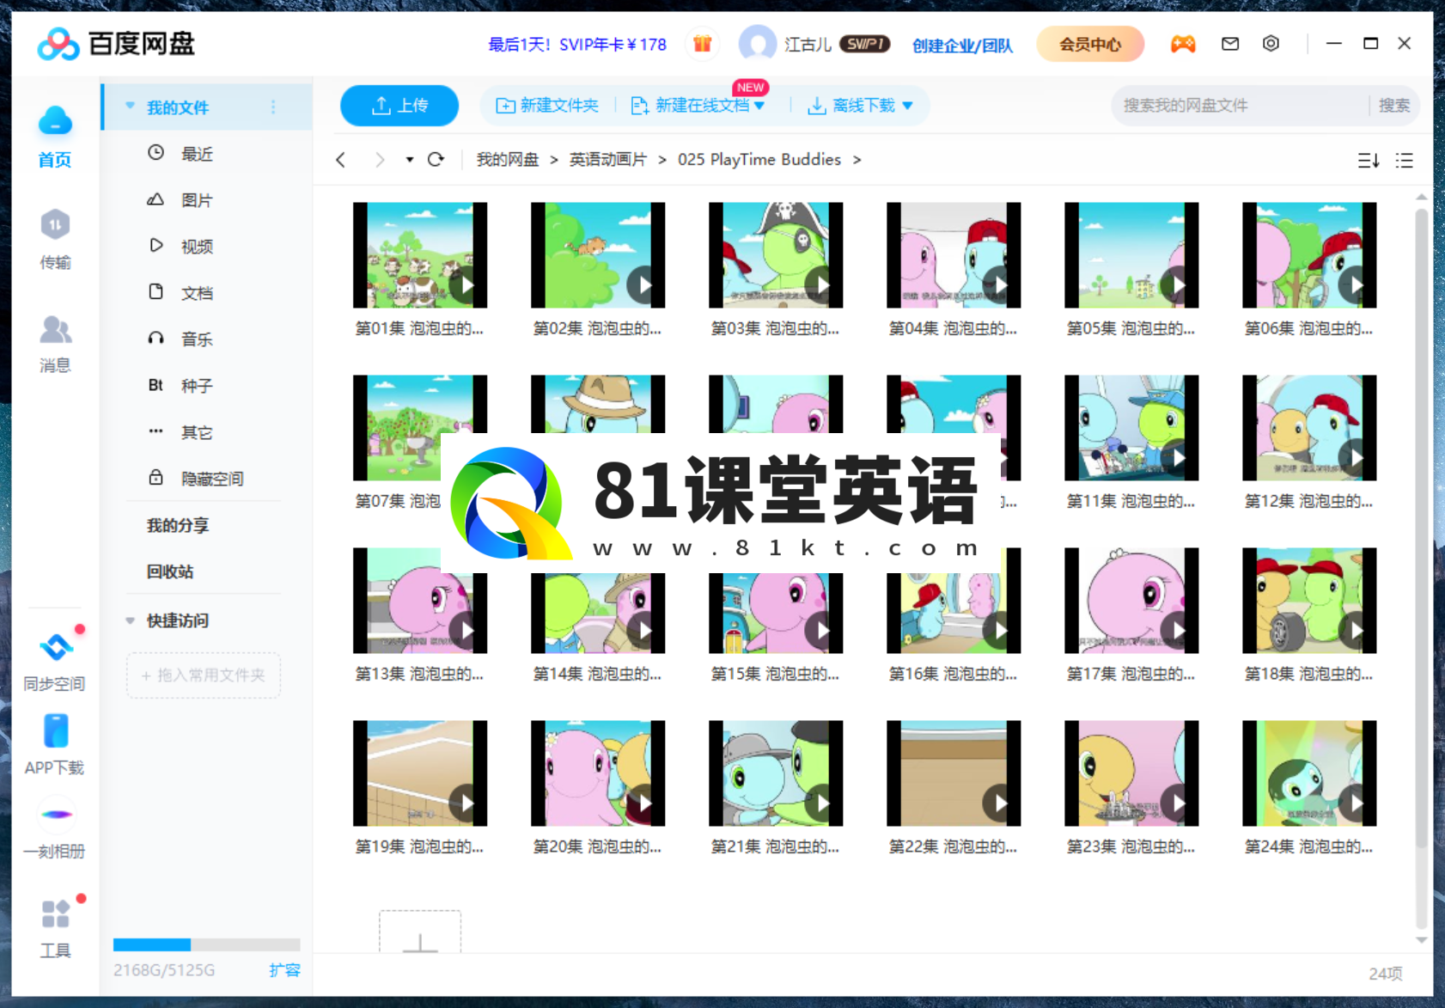Select the 第06集 video thumbnail
Screen dimensions: 1445x1008
[x=1309, y=255]
